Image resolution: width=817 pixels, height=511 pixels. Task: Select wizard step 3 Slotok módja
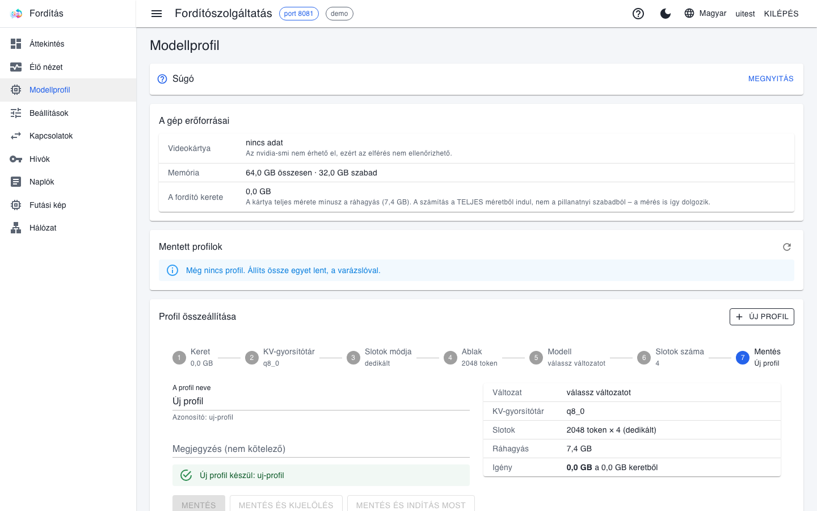pos(379,358)
